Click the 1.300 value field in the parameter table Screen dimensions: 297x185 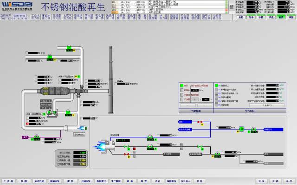point(80,152)
